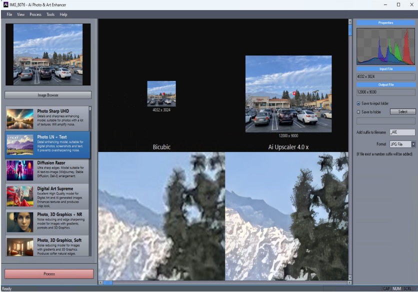The width and height of the screenshot is (418, 292).
Task: Click the Ai Upscaler zoomed comparison image
Action: point(286,216)
